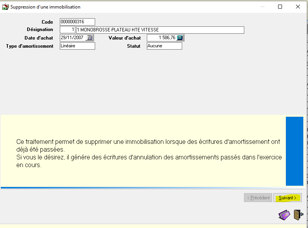Open the purple help book icon
This screenshot has height=228, width=308.
284,215
